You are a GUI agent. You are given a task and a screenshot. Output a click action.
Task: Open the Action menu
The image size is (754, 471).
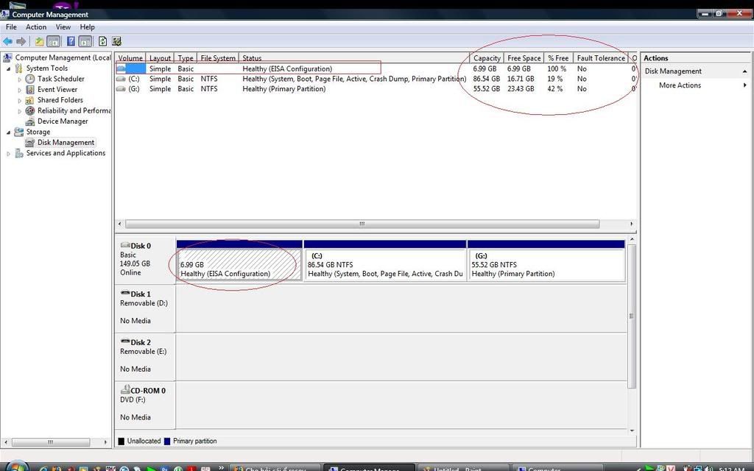coord(36,27)
